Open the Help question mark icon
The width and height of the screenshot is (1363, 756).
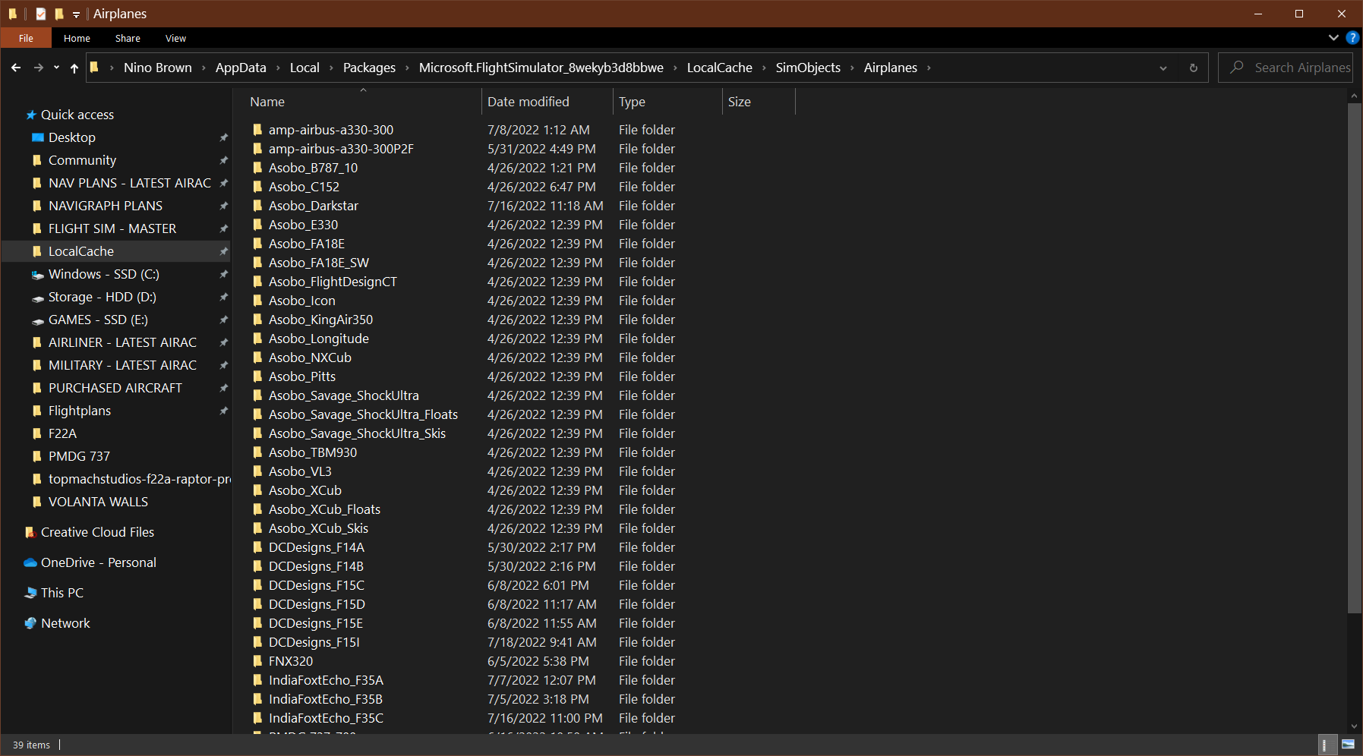(x=1352, y=38)
